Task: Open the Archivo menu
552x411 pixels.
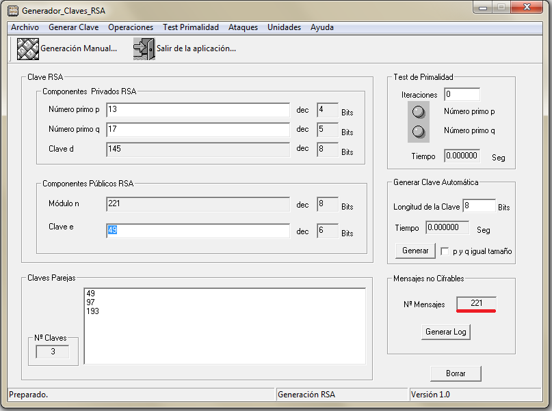Action: coord(25,27)
